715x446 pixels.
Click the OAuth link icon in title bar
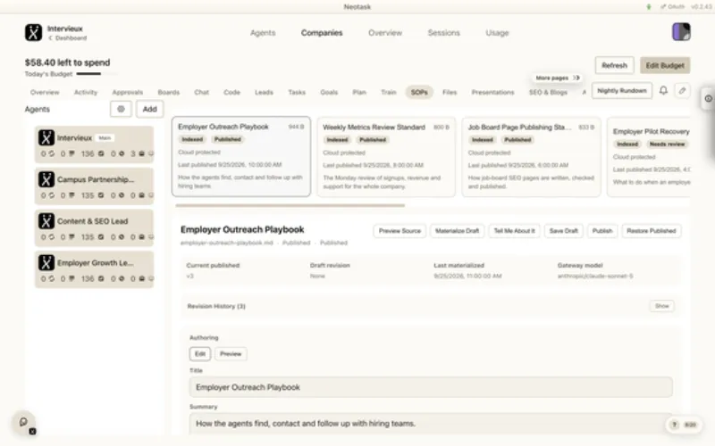tap(662, 7)
